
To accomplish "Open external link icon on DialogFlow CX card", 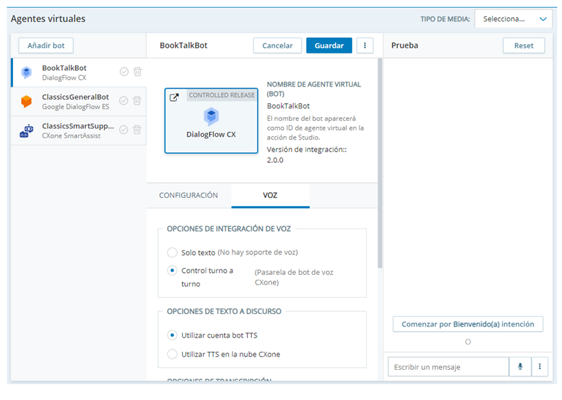I will (174, 98).
